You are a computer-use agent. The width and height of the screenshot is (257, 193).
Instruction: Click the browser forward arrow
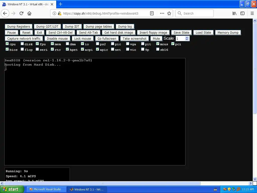coord(13,13)
